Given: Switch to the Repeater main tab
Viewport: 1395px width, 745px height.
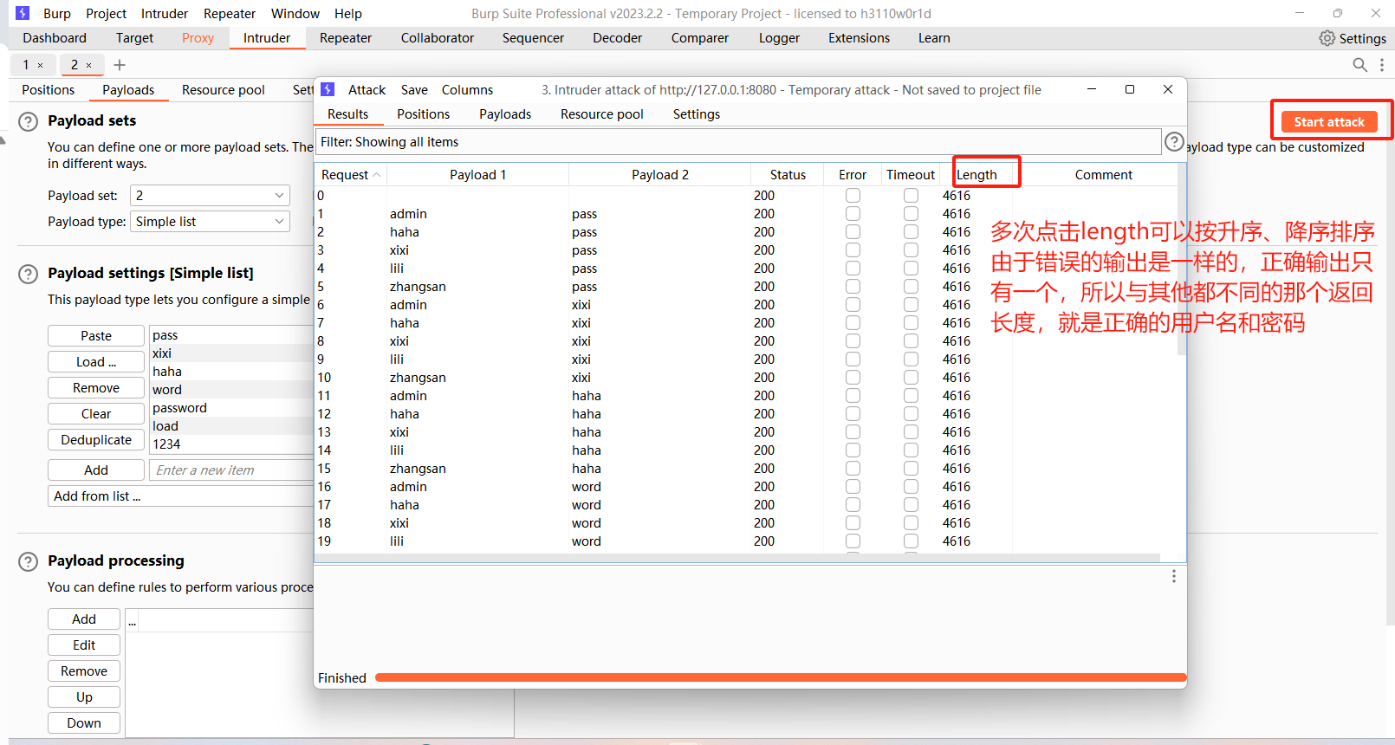Looking at the screenshot, I should coord(346,38).
